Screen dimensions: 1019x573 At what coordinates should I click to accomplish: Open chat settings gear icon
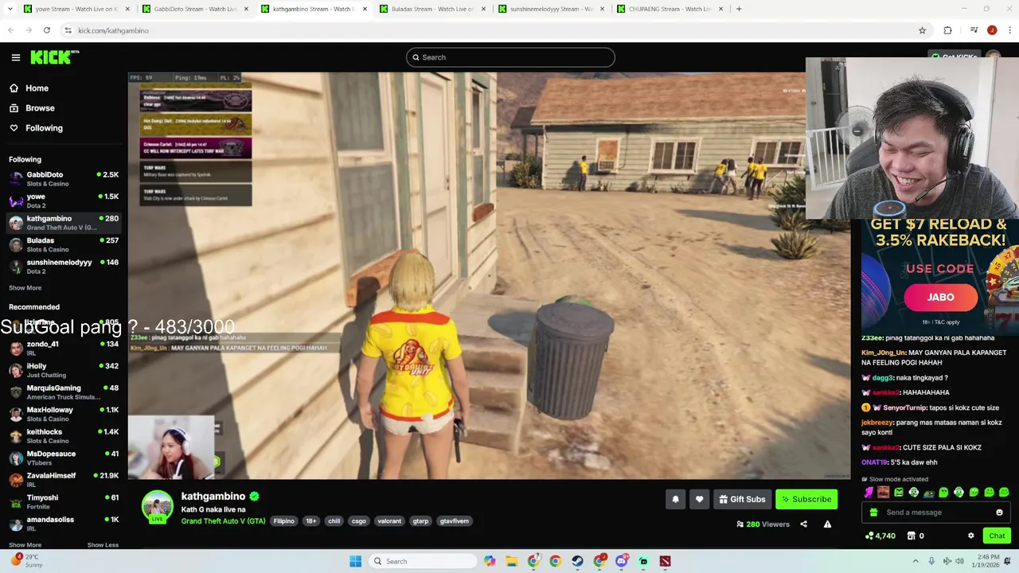point(970,536)
